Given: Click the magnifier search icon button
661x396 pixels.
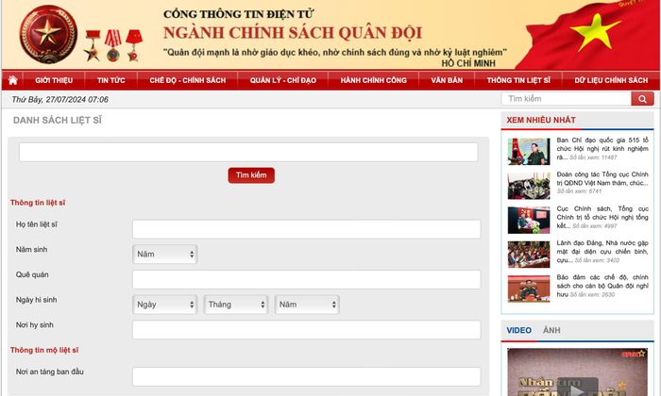Looking at the screenshot, I should 642,99.
